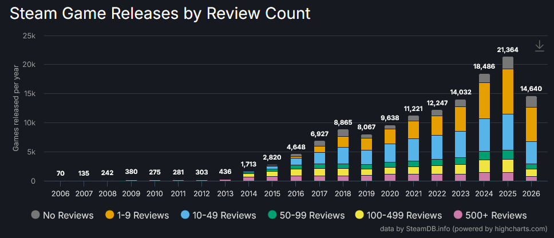Click the 12,247 total label above 2022
The height and width of the screenshot is (238, 554).
437,103
